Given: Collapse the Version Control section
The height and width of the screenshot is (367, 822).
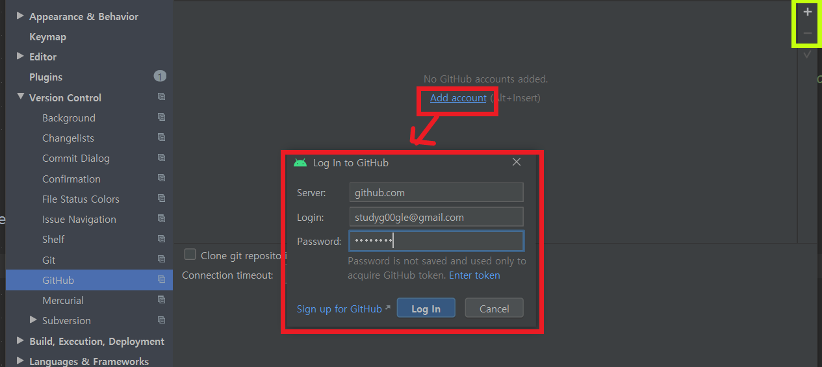Looking at the screenshot, I should [x=20, y=97].
